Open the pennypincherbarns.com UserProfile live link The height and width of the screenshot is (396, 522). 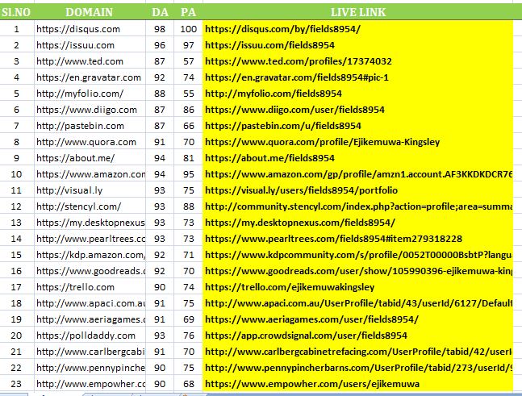click(359, 368)
